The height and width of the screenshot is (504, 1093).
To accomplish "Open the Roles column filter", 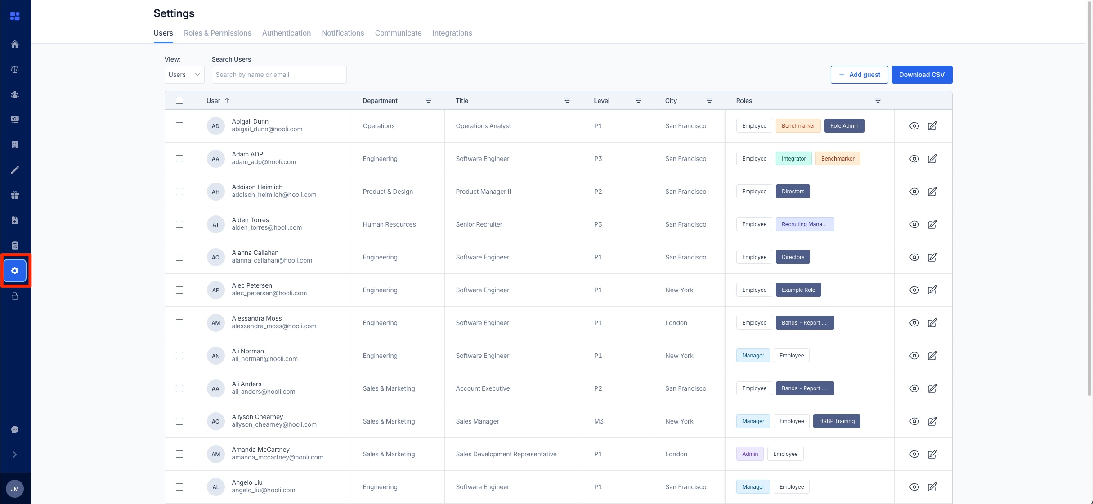I will [878, 100].
